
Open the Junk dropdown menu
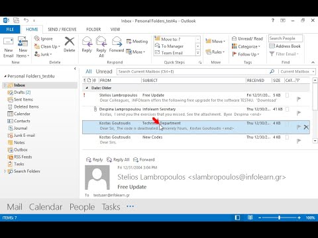tap(43, 54)
